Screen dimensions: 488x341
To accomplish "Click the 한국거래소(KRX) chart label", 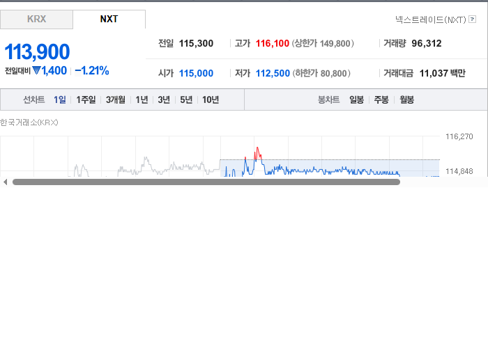I will coord(29,122).
